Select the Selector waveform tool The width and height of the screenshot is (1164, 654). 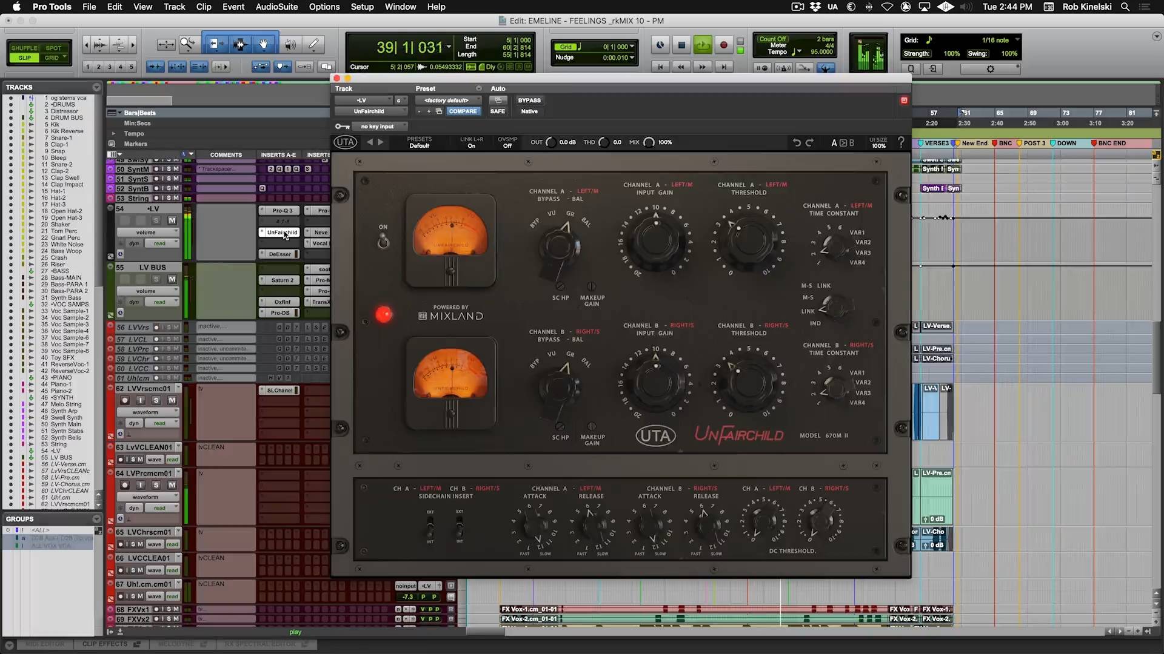click(x=239, y=44)
